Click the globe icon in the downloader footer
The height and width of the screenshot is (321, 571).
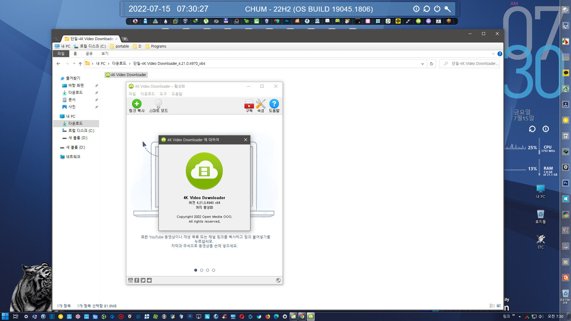pyautogui.click(x=278, y=280)
